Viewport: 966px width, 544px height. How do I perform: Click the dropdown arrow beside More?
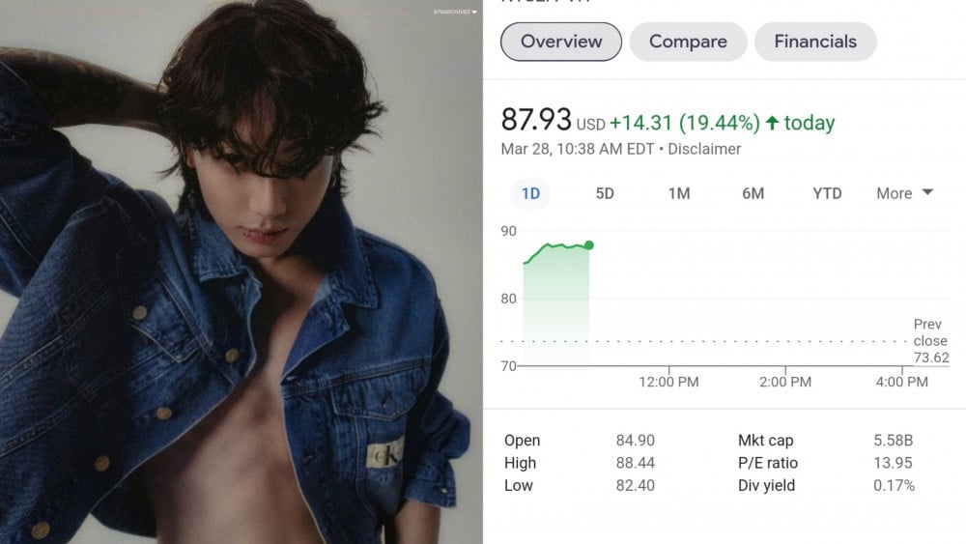click(927, 192)
